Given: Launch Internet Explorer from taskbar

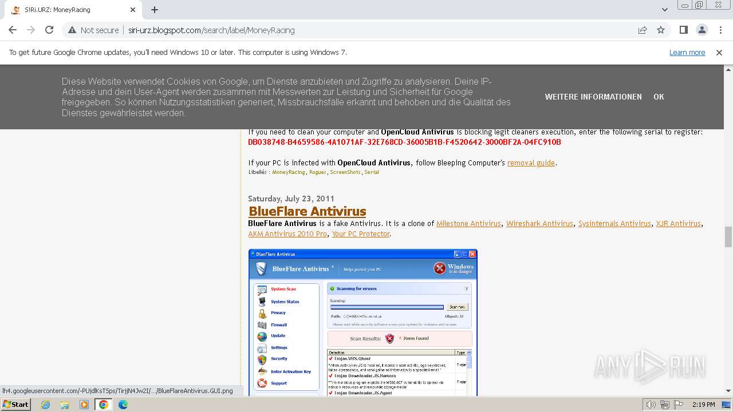Looking at the screenshot, I should (45, 405).
